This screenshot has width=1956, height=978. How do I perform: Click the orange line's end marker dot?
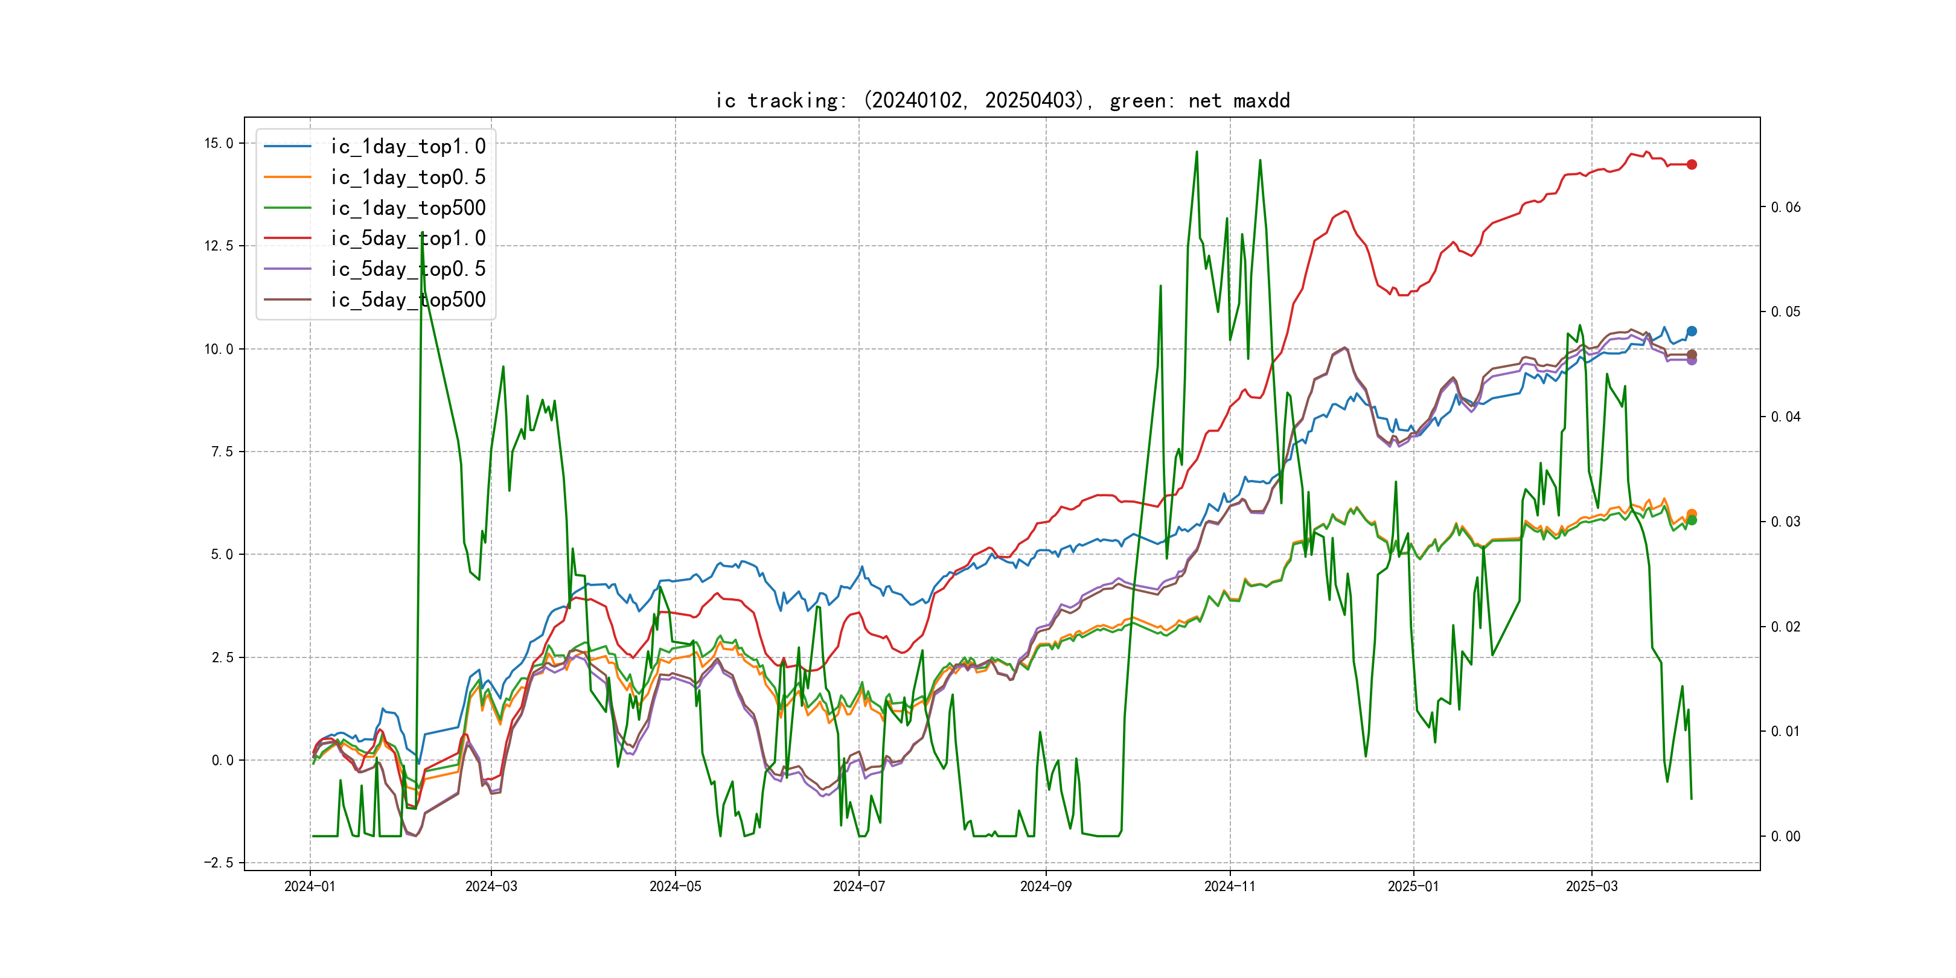click(x=1692, y=513)
